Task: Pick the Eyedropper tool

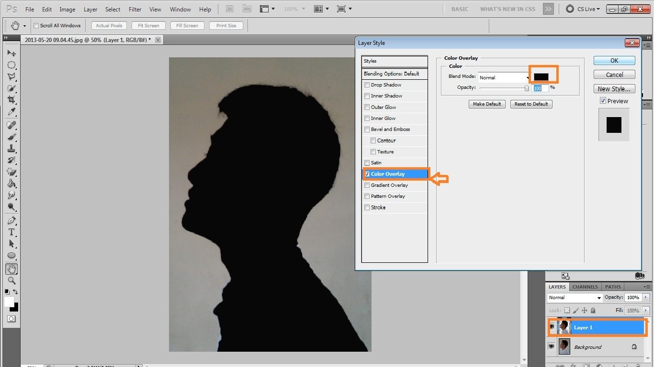Action: [x=11, y=112]
